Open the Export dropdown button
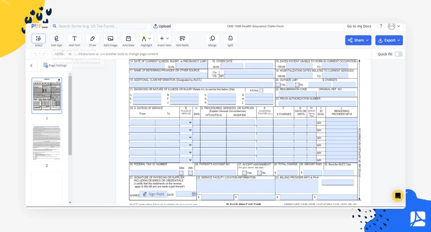The image size is (431, 232). tap(389, 40)
